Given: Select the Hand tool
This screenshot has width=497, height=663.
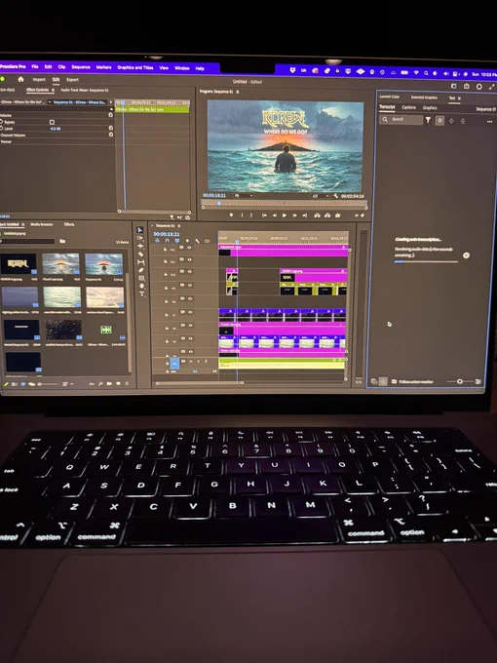Looking at the screenshot, I should tap(142, 287).
